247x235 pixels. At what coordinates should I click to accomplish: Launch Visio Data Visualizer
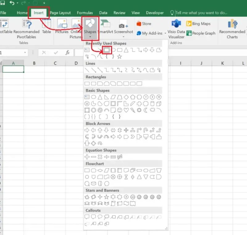click(176, 29)
